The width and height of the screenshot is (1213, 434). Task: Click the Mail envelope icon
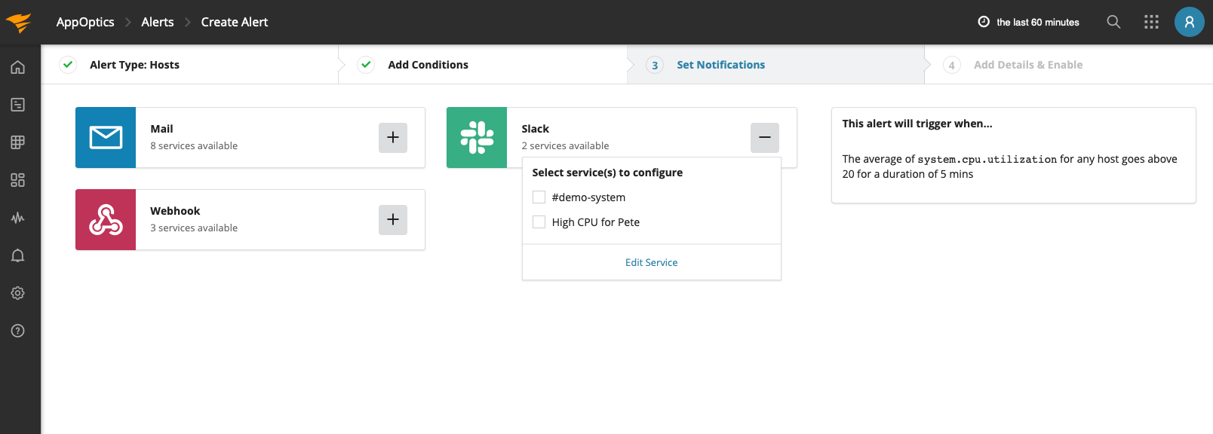(106, 137)
